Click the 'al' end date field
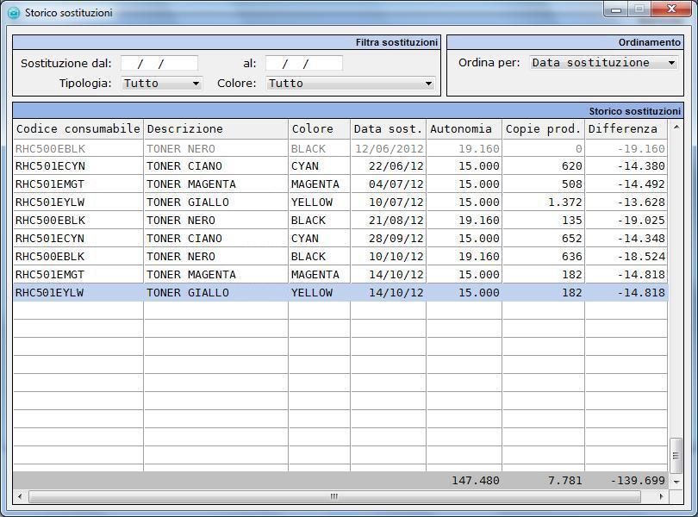 pyautogui.click(x=304, y=63)
